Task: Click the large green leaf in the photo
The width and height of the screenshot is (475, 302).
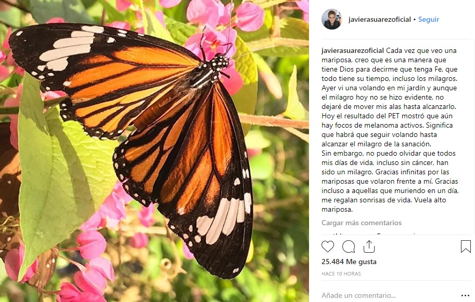Action: pyautogui.click(x=62, y=171)
